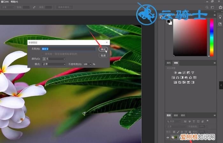
Task: Click 取消 to cancel the dialog
Action: pyautogui.click(x=103, y=56)
